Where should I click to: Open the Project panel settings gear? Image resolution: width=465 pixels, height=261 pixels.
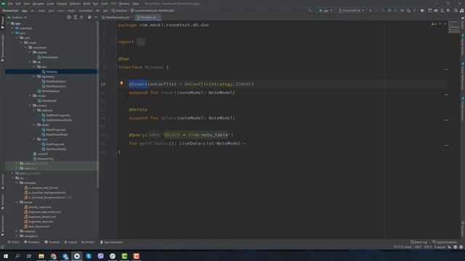click(x=89, y=17)
